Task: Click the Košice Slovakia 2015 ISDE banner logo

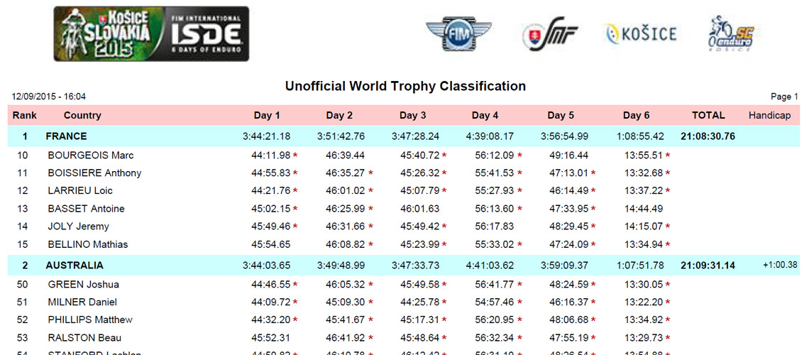Action: 151,34
